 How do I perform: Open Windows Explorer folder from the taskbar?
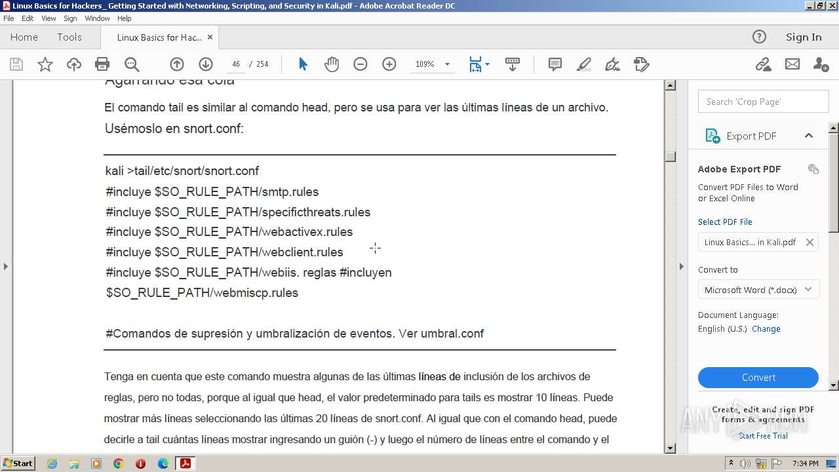(74, 463)
